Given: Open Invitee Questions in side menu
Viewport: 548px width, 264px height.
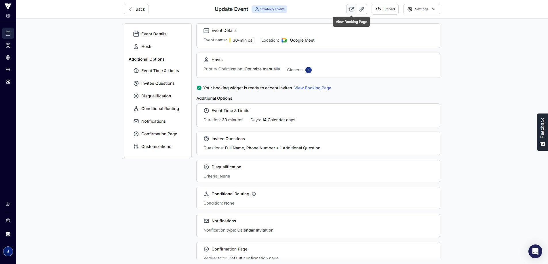Looking at the screenshot, I should (158, 83).
